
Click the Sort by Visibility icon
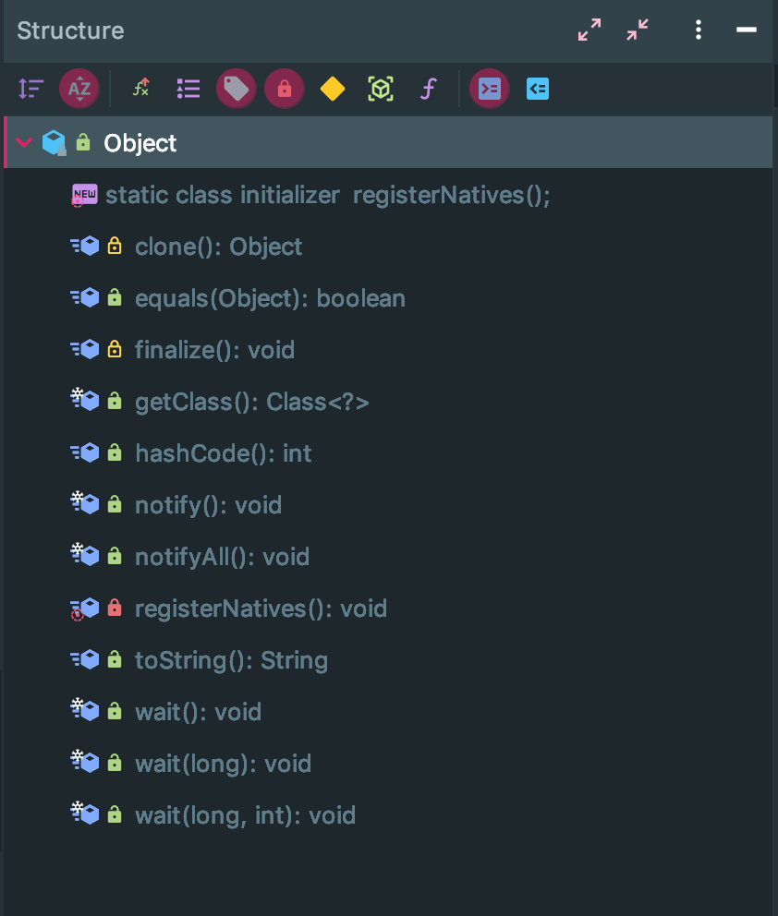(31, 90)
